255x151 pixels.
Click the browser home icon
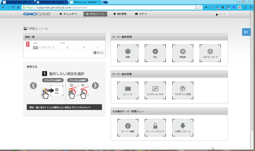18,7
